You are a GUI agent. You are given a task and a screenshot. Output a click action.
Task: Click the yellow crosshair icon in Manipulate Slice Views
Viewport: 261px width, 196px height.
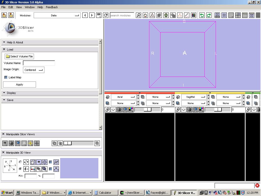30,143
